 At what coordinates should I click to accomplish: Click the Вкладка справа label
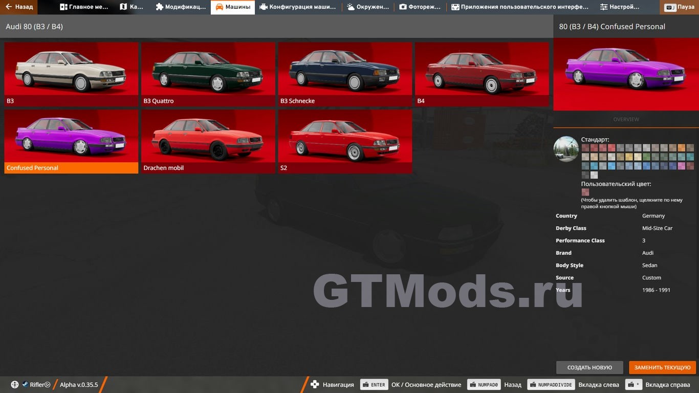click(668, 385)
